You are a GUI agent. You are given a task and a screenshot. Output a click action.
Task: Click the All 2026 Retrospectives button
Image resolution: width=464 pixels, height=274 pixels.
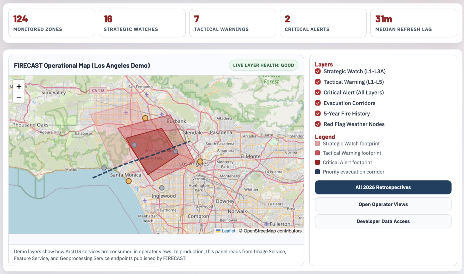click(x=383, y=187)
